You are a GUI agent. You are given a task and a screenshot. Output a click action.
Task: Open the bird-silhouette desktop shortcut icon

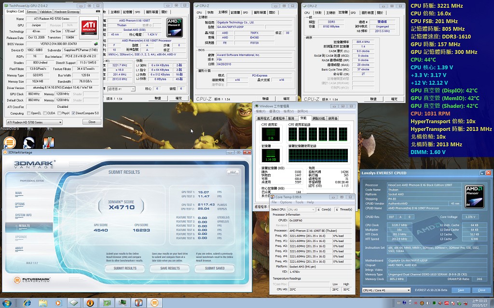[29, 142]
